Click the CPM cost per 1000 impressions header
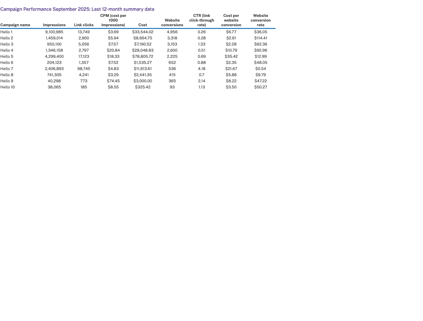This screenshot has height=321, width=423. 113,20
